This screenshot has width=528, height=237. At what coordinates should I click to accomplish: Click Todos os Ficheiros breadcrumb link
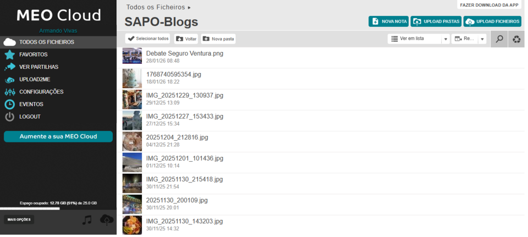[156, 7]
